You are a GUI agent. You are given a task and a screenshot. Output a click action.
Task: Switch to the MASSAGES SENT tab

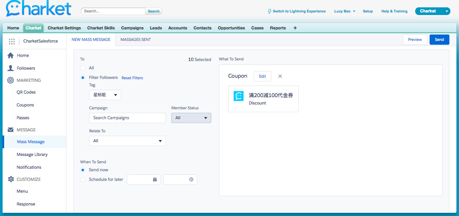[x=136, y=40]
